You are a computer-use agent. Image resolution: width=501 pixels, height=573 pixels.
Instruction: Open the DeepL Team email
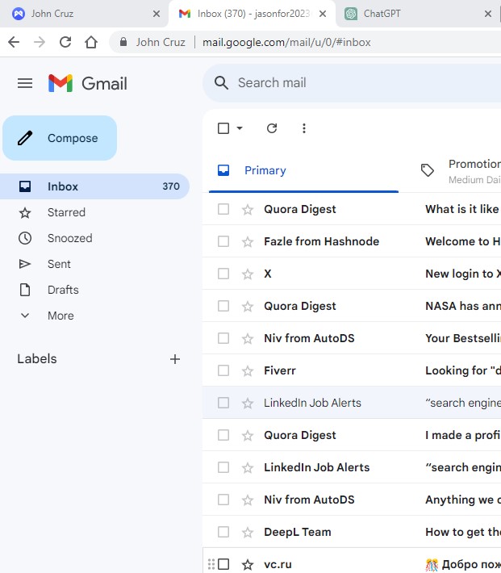click(352, 532)
